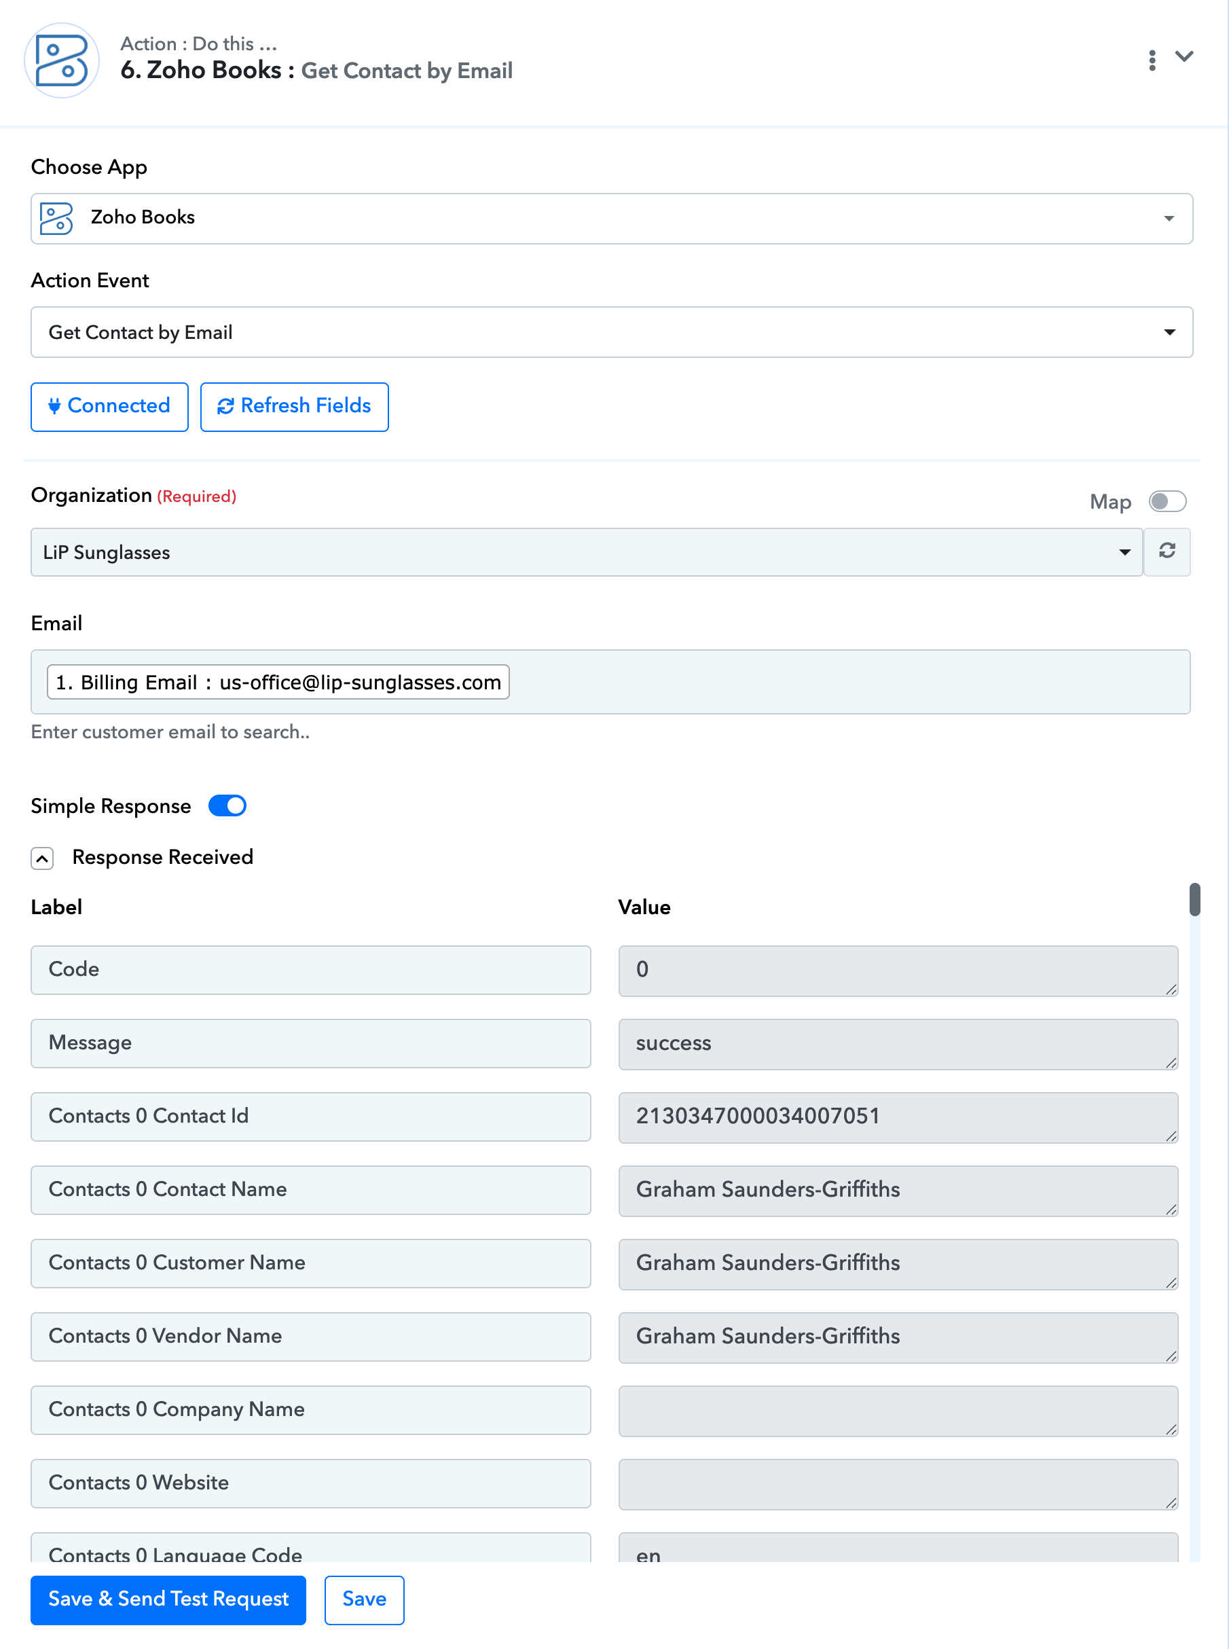Open the Organization dropdown showing LiP Sunglasses

[586, 552]
